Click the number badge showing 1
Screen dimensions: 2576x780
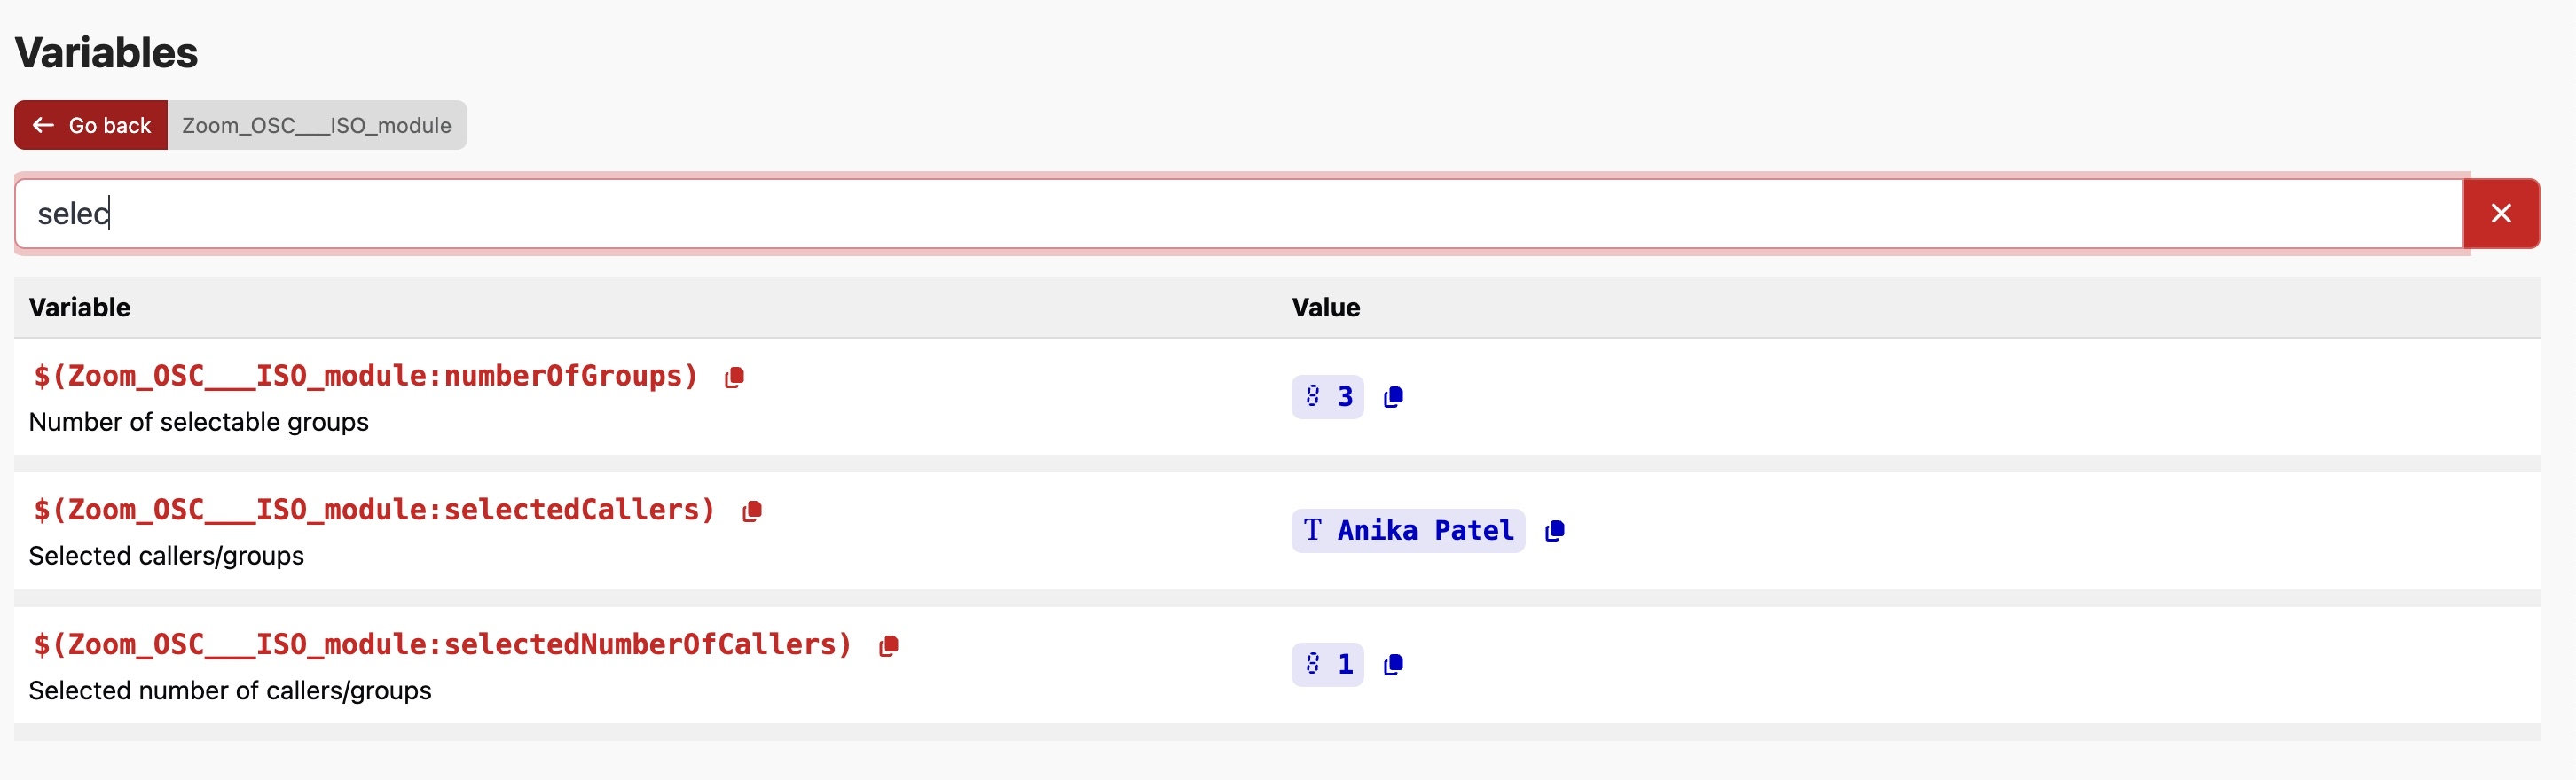click(x=1327, y=664)
